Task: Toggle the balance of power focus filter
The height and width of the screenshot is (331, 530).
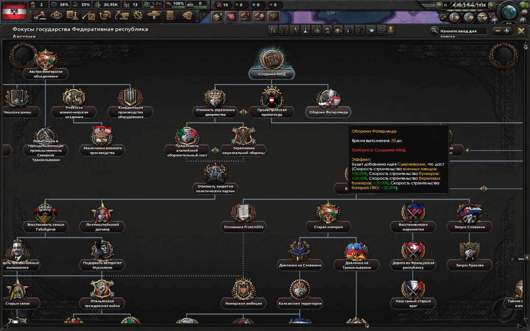Action: (x=382, y=31)
